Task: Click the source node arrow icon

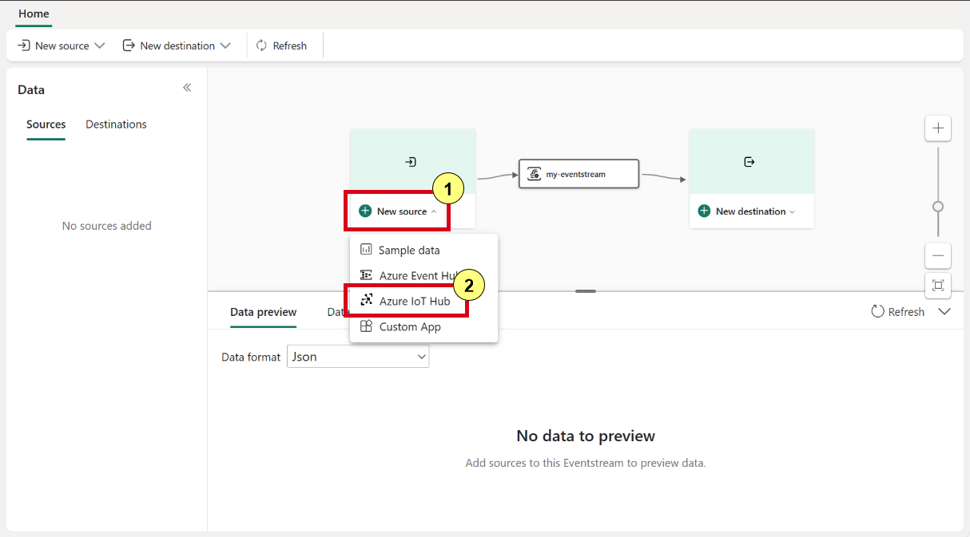Action: point(411,162)
